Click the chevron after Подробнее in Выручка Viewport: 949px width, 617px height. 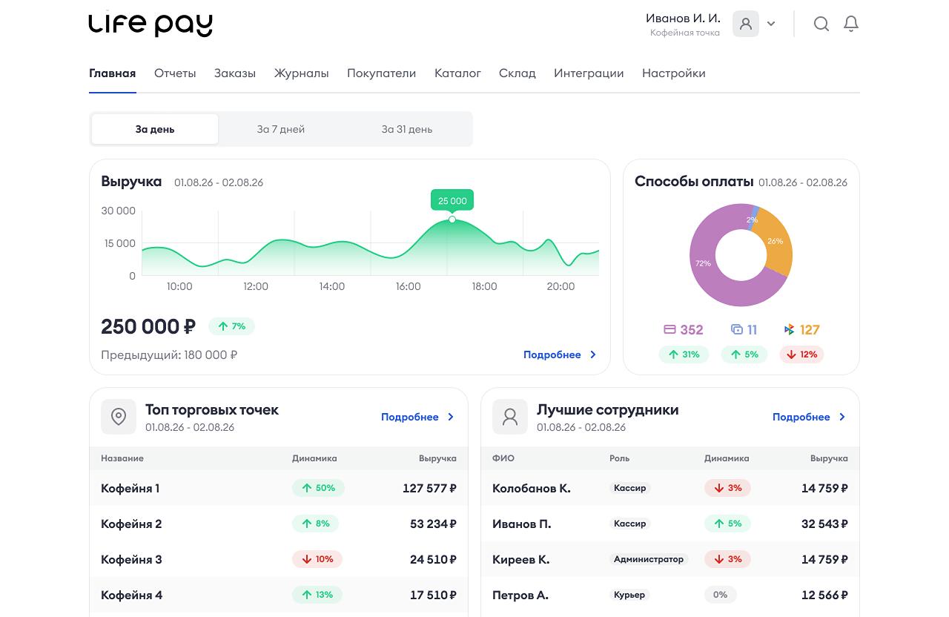(x=593, y=354)
